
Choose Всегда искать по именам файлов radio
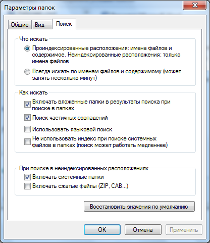[x=27, y=72]
